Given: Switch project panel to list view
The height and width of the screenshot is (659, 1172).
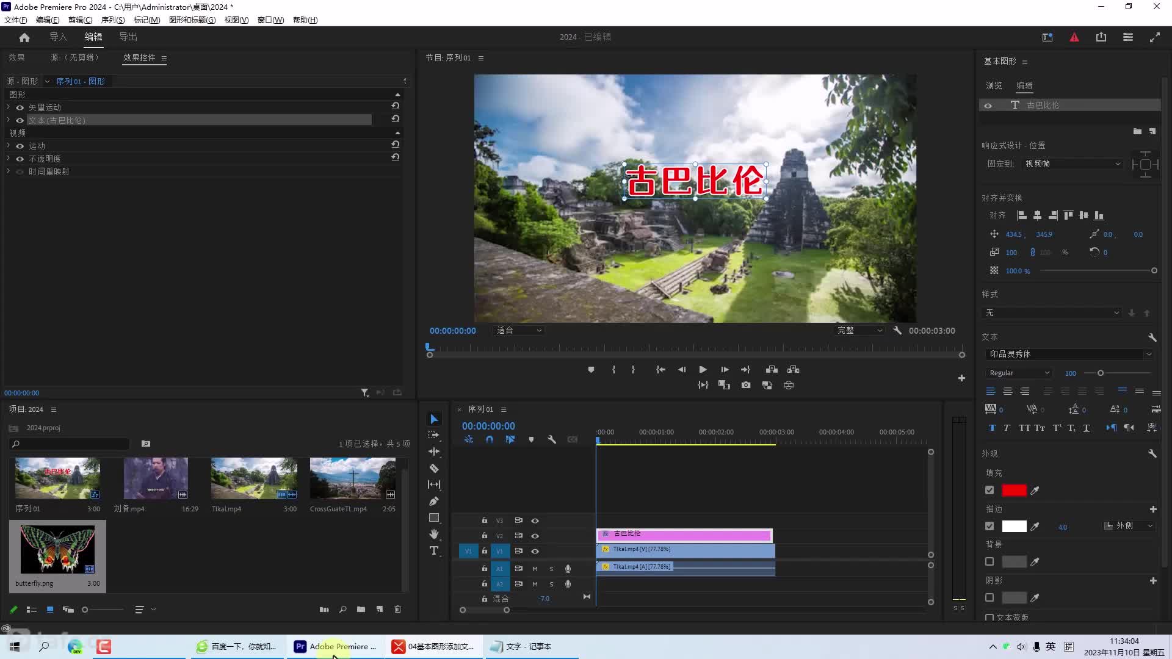Looking at the screenshot, I should coord(32,609).
